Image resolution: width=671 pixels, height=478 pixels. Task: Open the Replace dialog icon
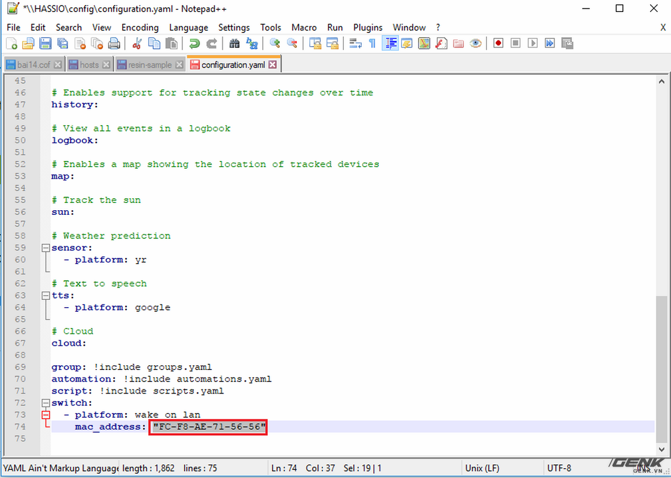[252, 44]
